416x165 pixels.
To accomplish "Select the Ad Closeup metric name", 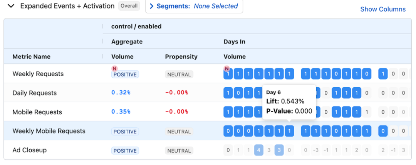I will (x=30, y=150).
